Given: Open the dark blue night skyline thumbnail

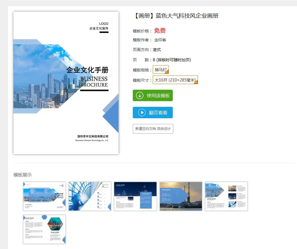Looking at the screenshot, I should point(135,196).
